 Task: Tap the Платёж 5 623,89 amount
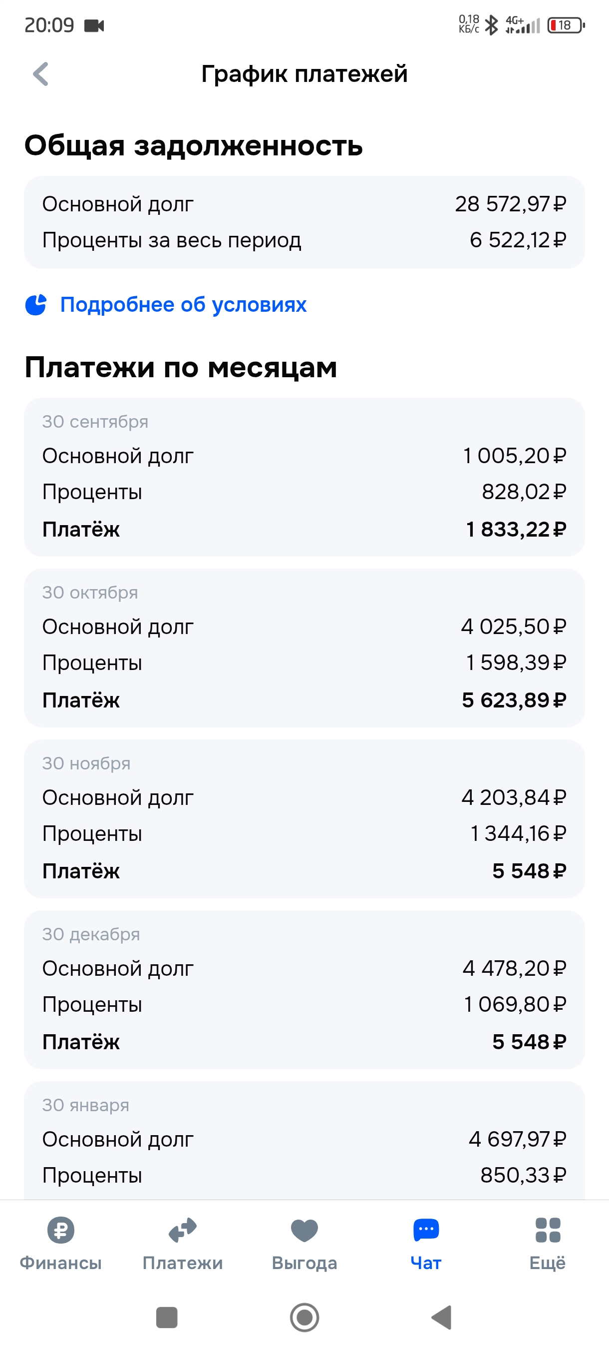514,700
